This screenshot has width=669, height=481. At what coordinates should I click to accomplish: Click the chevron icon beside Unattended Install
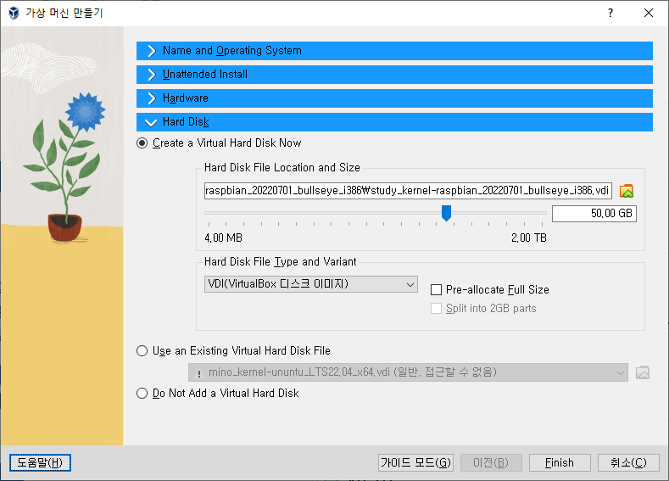(151, 75)
